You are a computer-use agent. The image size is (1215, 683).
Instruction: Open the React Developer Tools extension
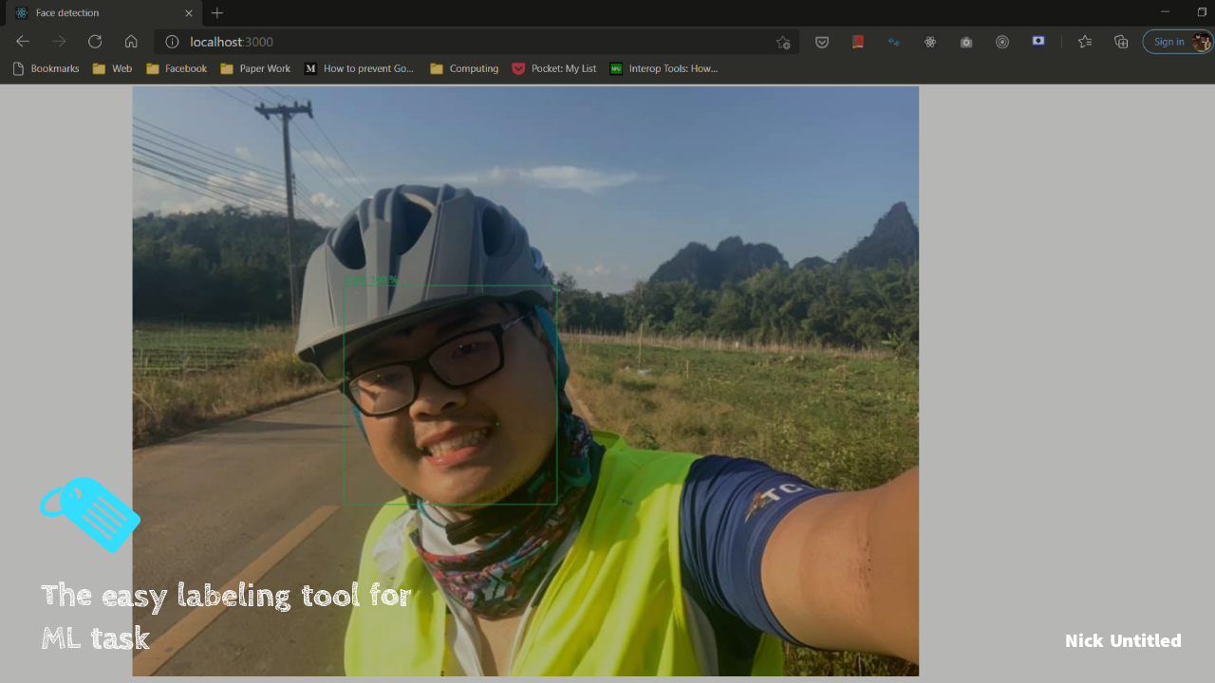(930, 42)
